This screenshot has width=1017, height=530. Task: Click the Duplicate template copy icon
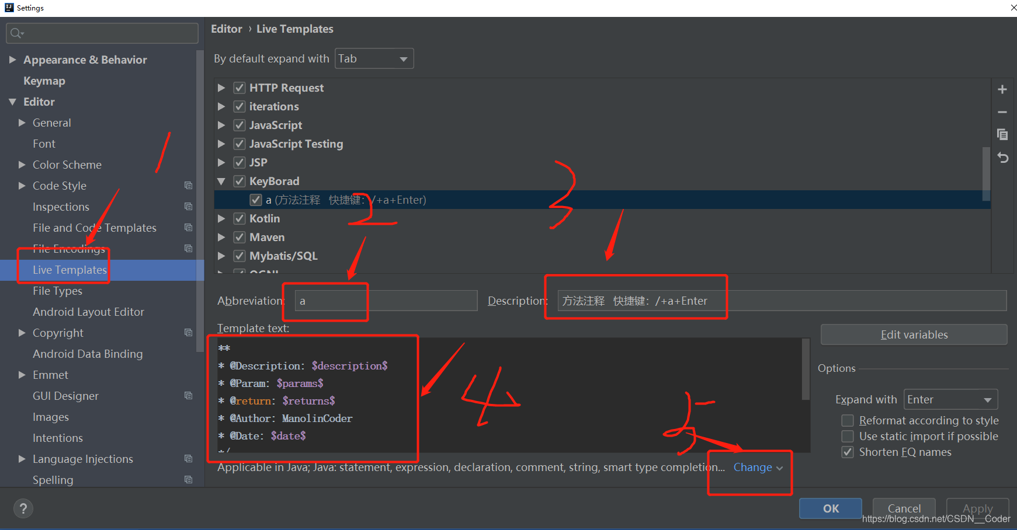1002,134
